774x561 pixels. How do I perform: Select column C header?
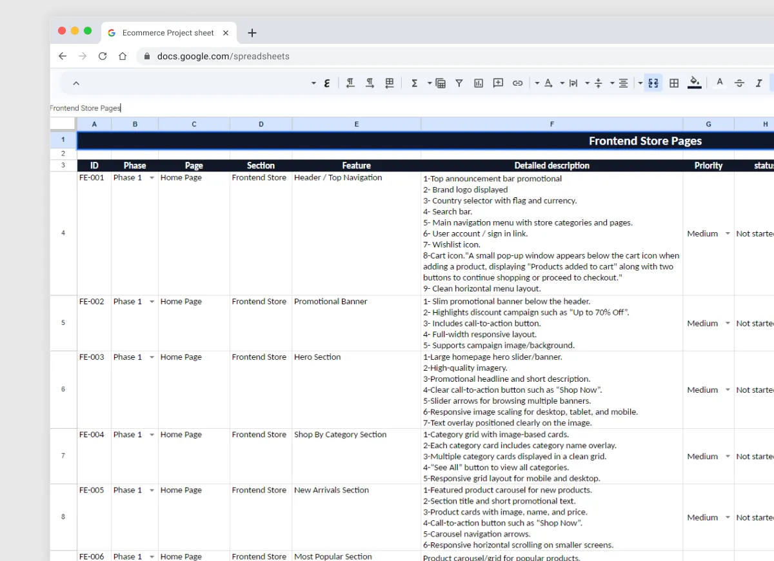coord(194,124)
